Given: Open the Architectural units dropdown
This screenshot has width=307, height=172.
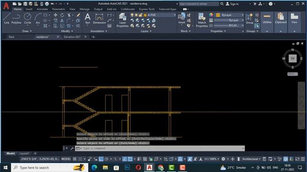Looking at the screenshot, I should click(x=251, y=159).
